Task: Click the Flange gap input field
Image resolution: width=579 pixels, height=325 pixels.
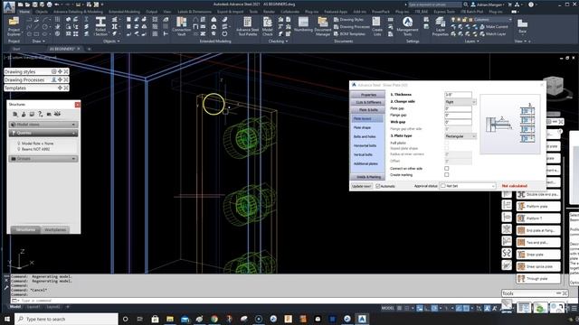Action: click(x=459, y=116)
